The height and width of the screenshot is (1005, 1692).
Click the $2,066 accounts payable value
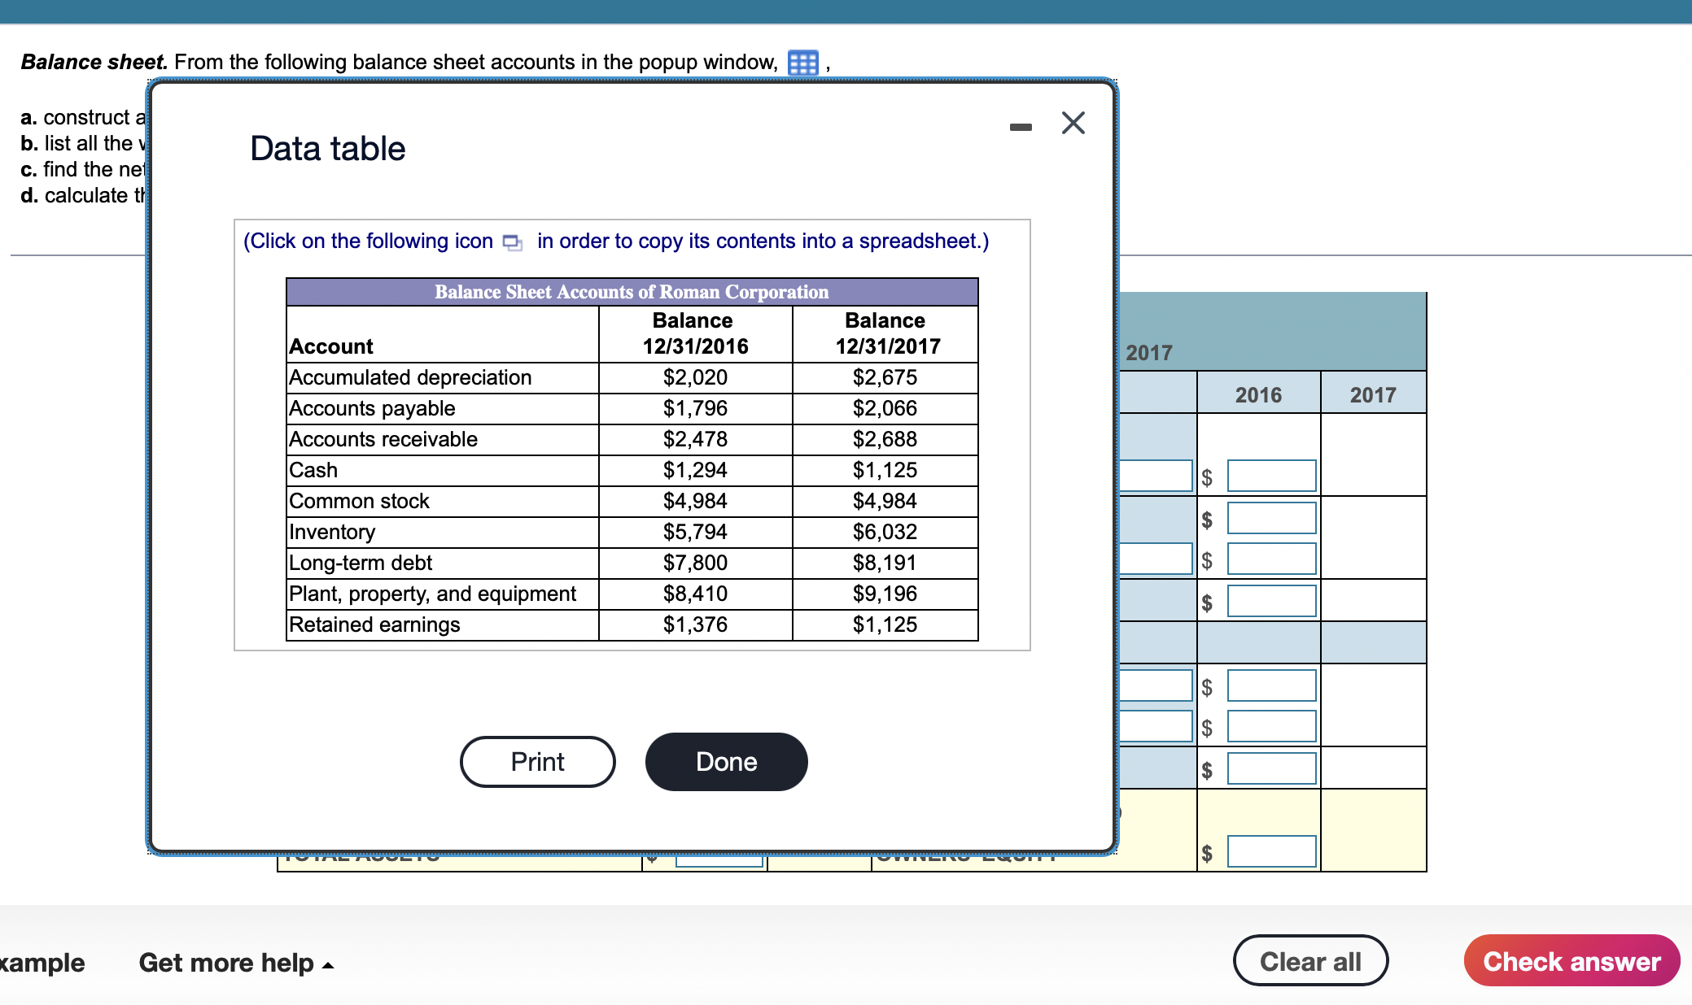pyautogui.click(x=885, y=408)
